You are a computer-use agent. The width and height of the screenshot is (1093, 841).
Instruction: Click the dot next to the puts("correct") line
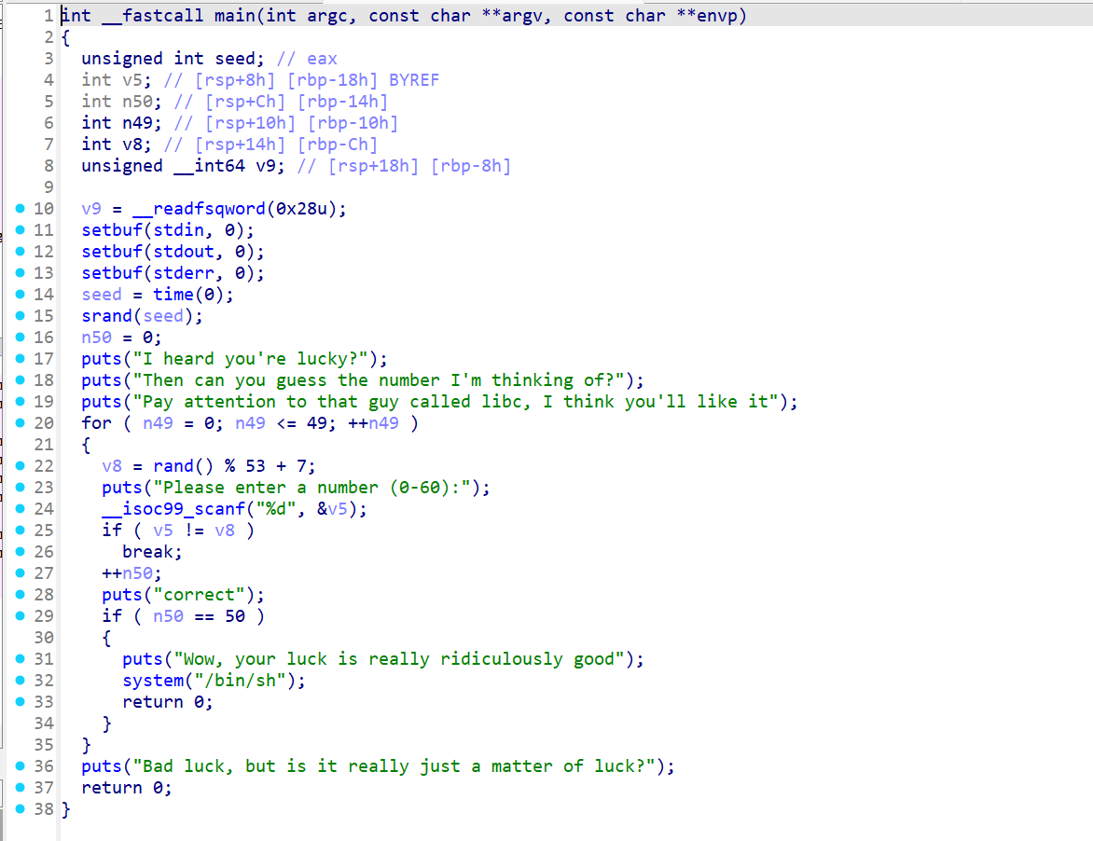point(21,595)
